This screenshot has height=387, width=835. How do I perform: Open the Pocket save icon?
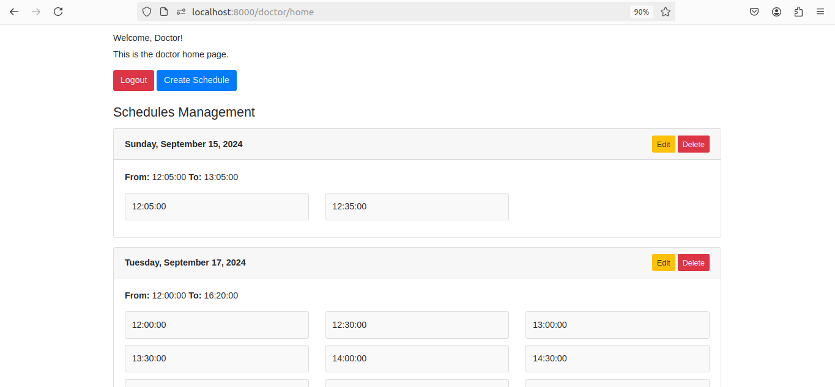tap(754, 12)
